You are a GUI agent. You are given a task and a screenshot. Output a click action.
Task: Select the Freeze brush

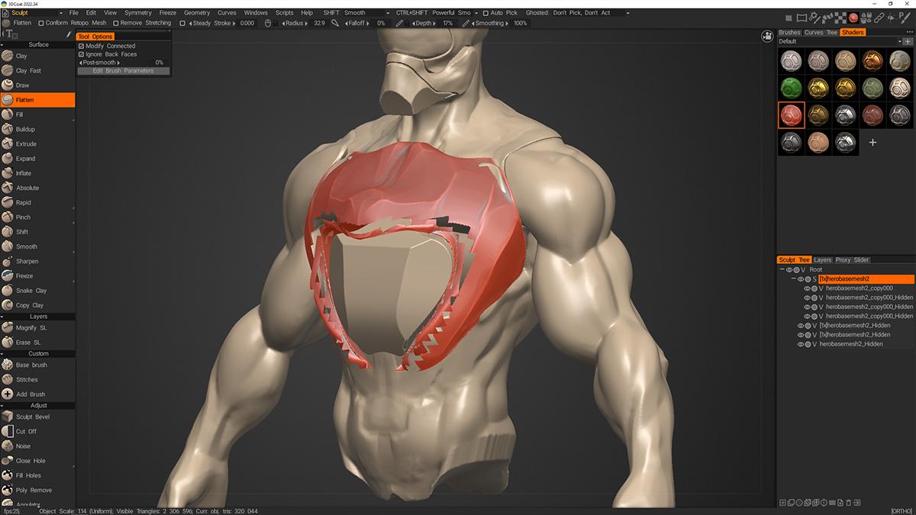click(37, 275)
